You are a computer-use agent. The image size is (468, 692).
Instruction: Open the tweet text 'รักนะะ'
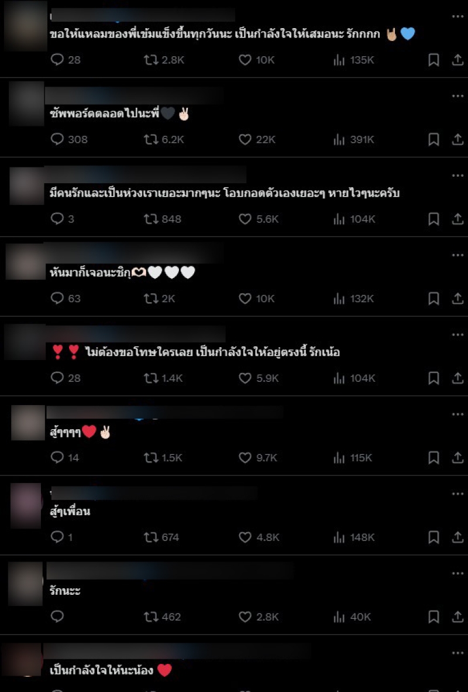pyautogui.click(x=66, y=591)
